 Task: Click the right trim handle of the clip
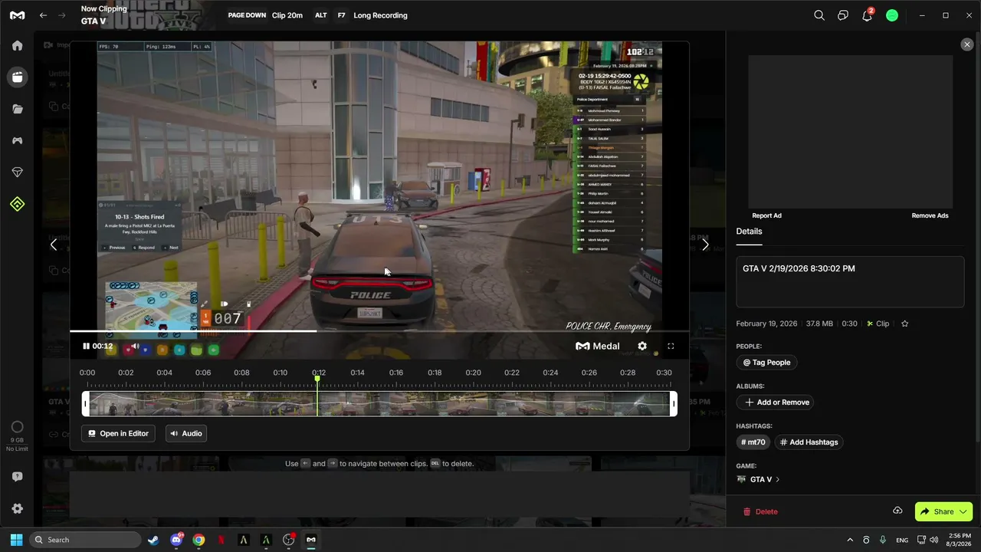point(674,404)
